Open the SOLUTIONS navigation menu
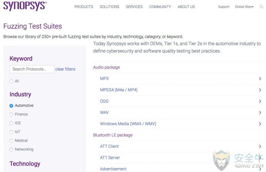Screen dimensions: 266x172 tap(109, 7)
